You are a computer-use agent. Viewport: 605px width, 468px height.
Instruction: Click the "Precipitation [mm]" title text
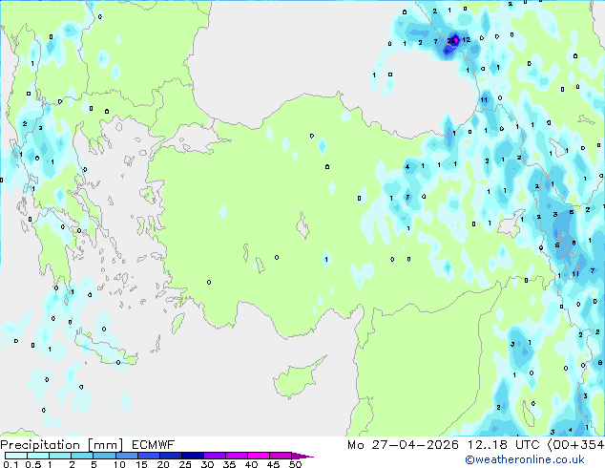62,445
